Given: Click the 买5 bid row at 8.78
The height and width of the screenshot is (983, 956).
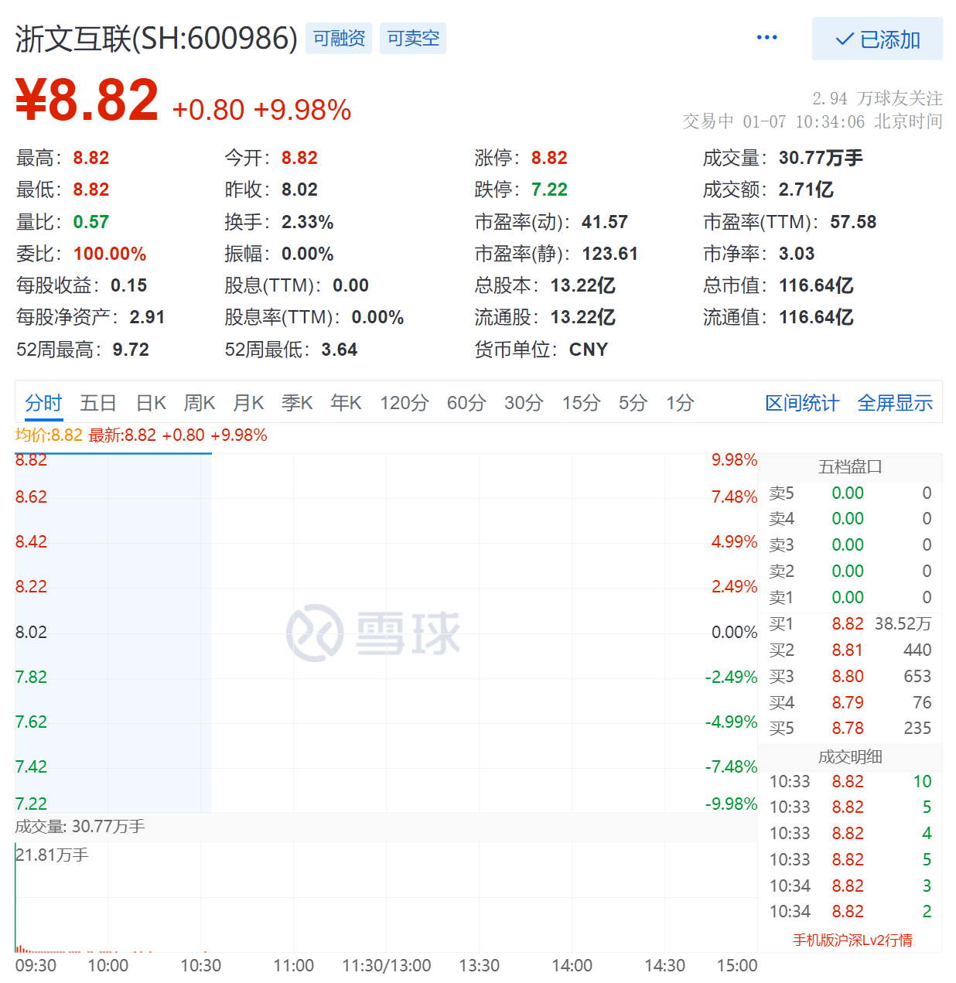Looking at the screenshot, I should pyautogui.click(x=850, y=728).
